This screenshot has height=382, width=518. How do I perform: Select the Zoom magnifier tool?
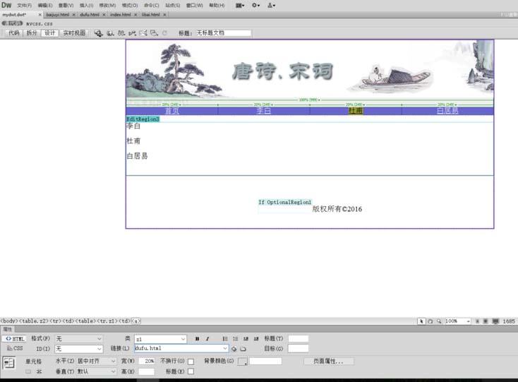click(438, 321)
